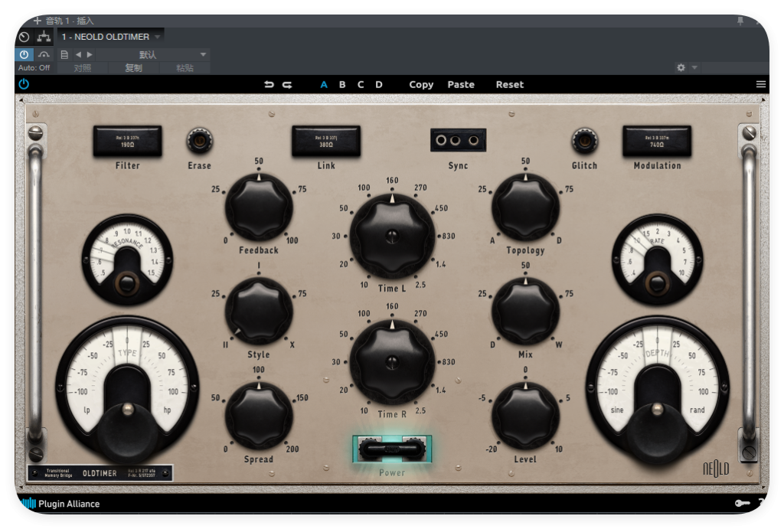
Task: Click the modulation Rate meter knob
Action: (x=657, y=283)
